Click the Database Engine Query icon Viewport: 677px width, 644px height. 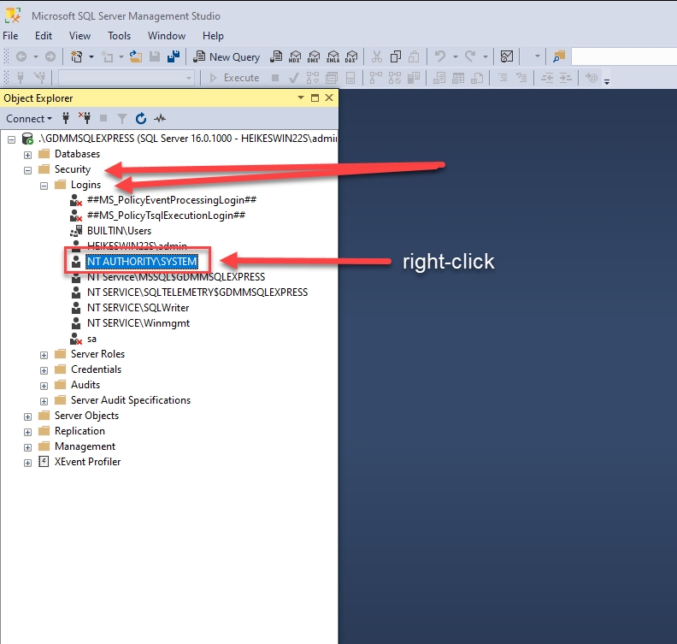[x=276, y=56]
